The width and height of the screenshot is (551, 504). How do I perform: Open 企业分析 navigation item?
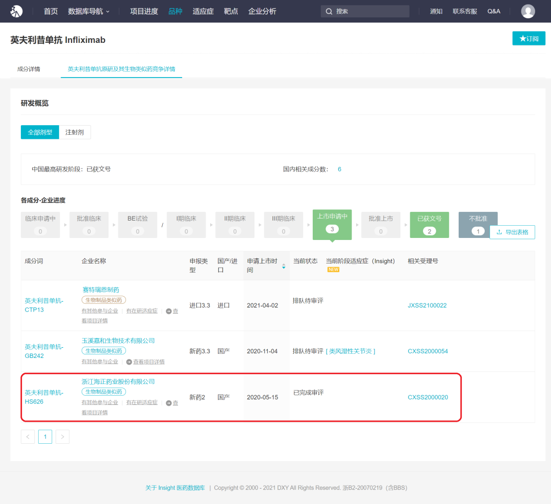pos(262,11)
